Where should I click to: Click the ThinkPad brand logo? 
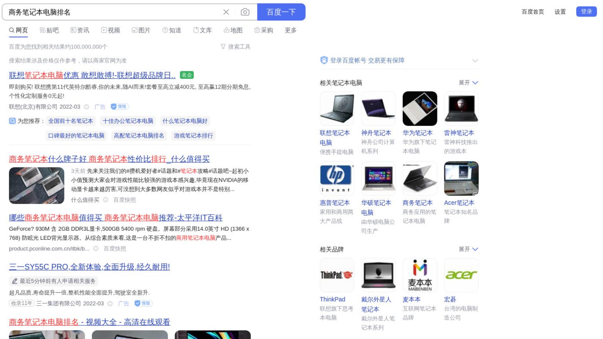point(337,275)
